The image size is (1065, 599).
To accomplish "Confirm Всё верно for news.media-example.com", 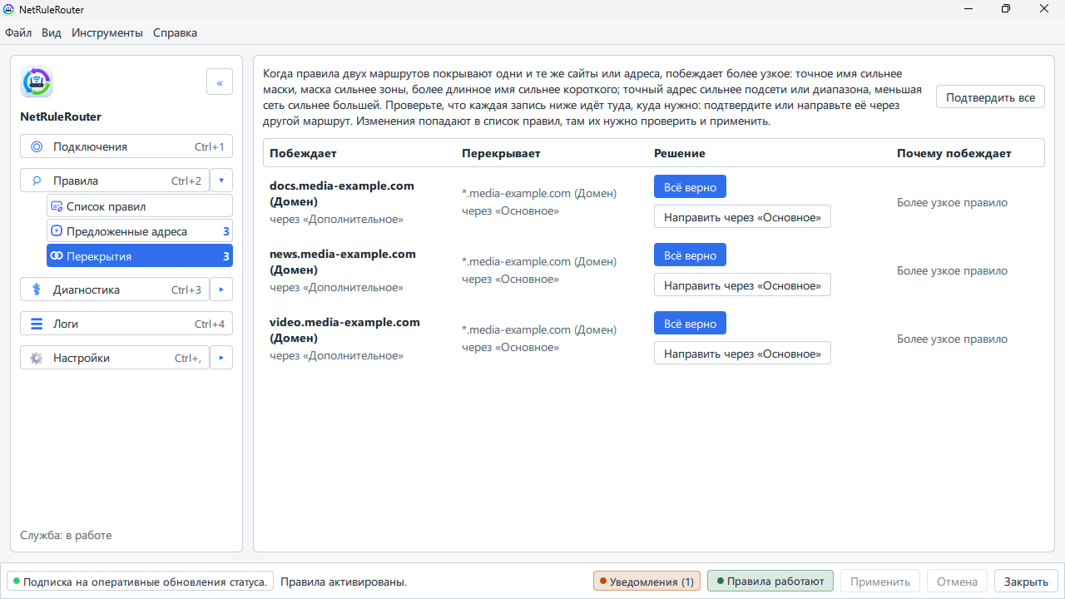I will [x=690, y=255].
